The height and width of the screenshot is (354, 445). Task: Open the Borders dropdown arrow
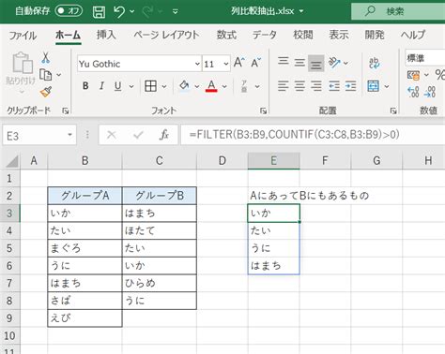coord(164,86)
